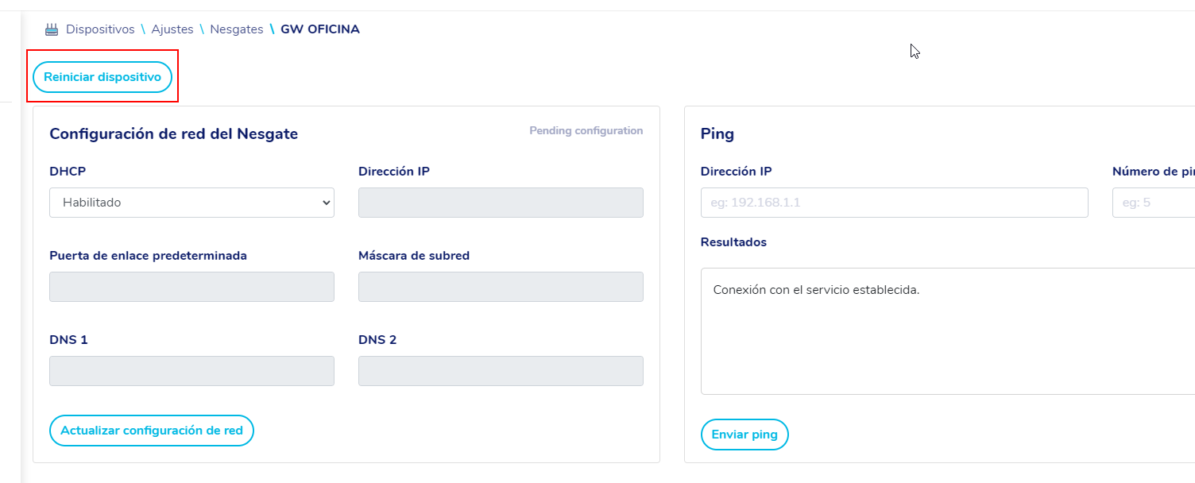
Task: Navigate to the Nesgates breadcrumb link
Action: click(236, 29)
